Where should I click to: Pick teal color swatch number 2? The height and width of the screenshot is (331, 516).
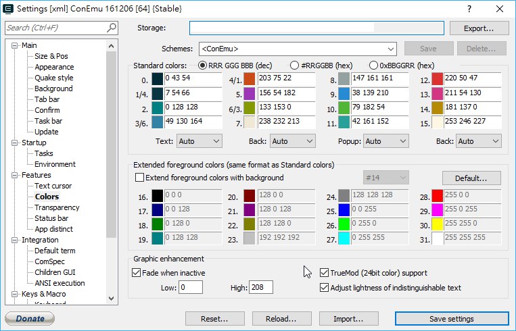pos(158,108)
